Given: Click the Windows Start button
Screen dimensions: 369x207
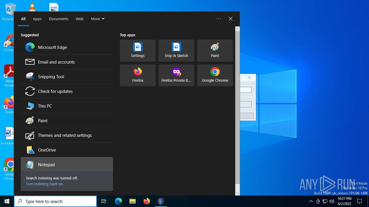Looking at the screenshot, I should (7, 201).
